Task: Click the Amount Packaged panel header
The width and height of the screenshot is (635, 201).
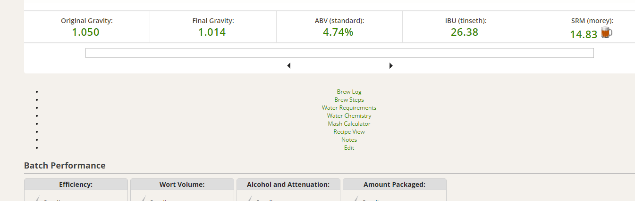Action: pos(394,185)
